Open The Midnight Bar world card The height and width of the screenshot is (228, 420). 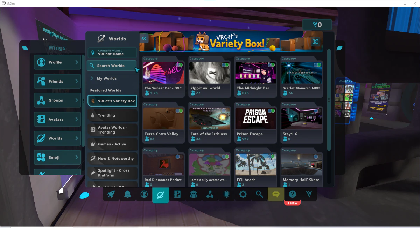(x=255, y=76)
